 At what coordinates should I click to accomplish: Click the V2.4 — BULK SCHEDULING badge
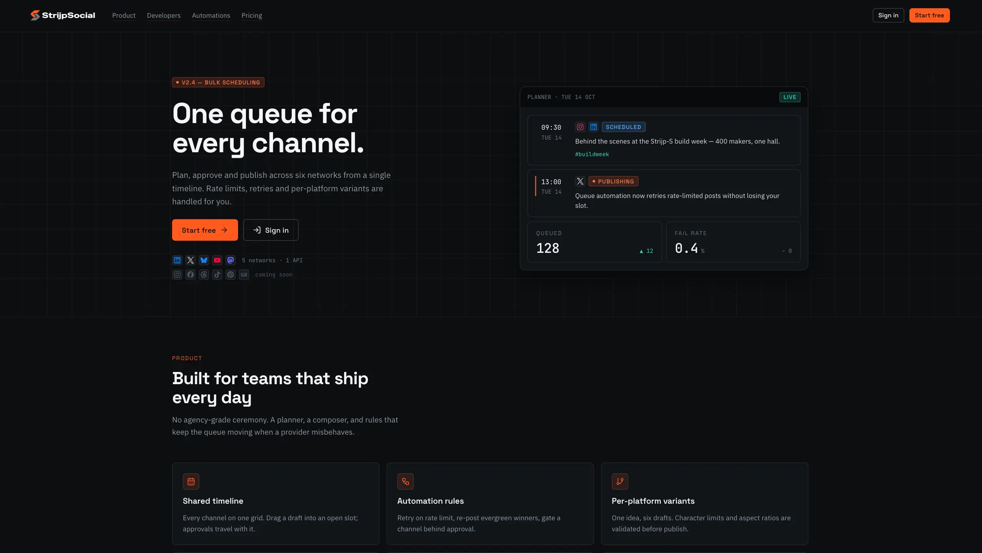click(218, 82)
